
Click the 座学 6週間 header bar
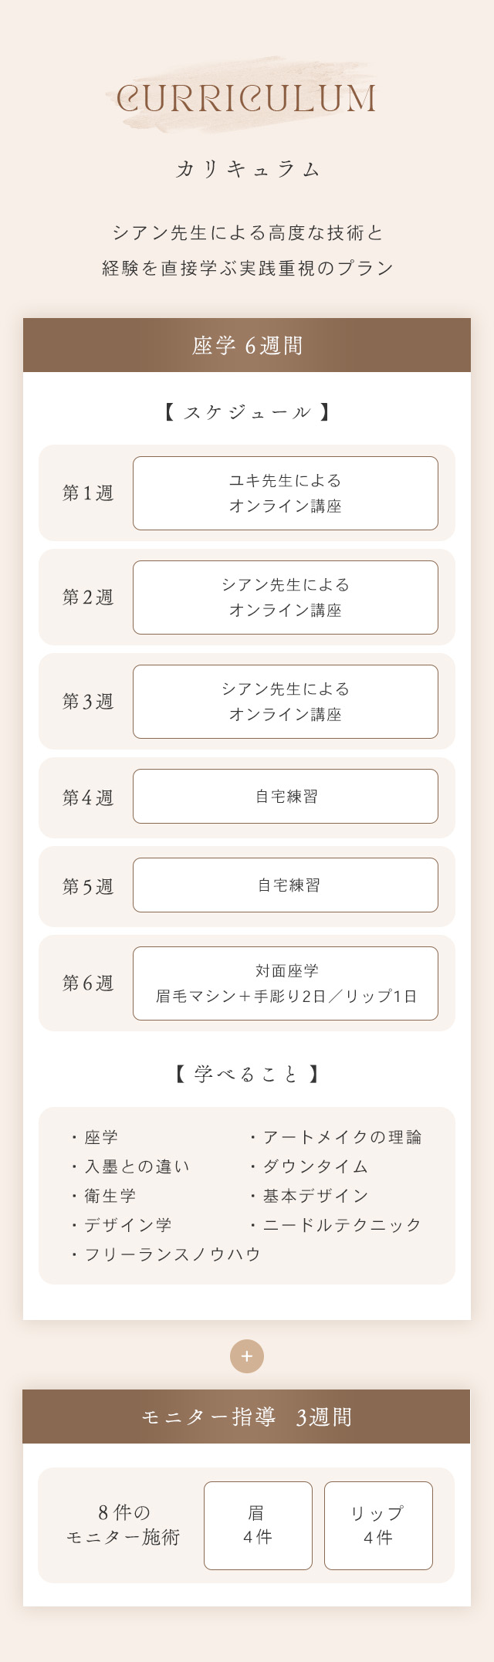[x=247, y=345]
